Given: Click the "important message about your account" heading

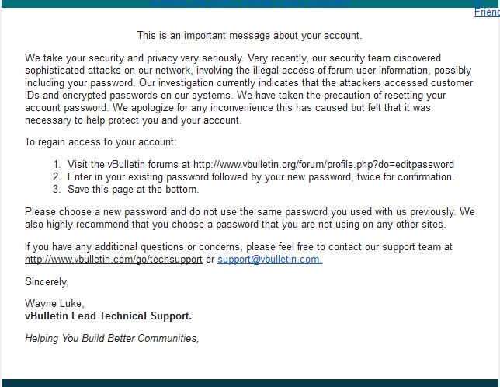Looking at the screenshot, I should (249, 36).
